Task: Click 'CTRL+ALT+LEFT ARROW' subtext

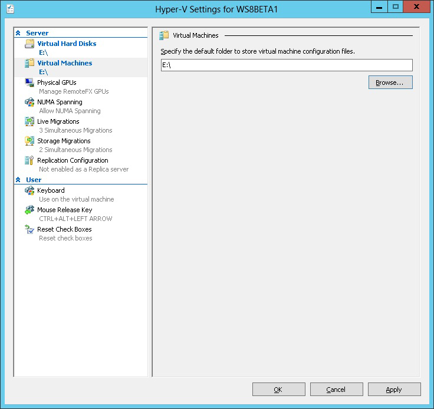Action: 75,219
